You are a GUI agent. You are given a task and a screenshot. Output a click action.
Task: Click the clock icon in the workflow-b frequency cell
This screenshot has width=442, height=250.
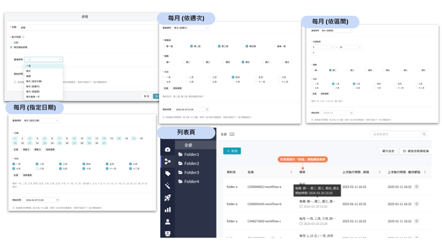(301, 206)
